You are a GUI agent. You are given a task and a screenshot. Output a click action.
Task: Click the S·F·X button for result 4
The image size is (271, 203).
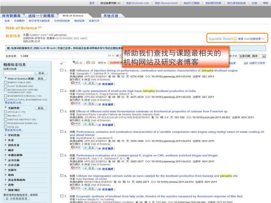[x=75, y=147]
